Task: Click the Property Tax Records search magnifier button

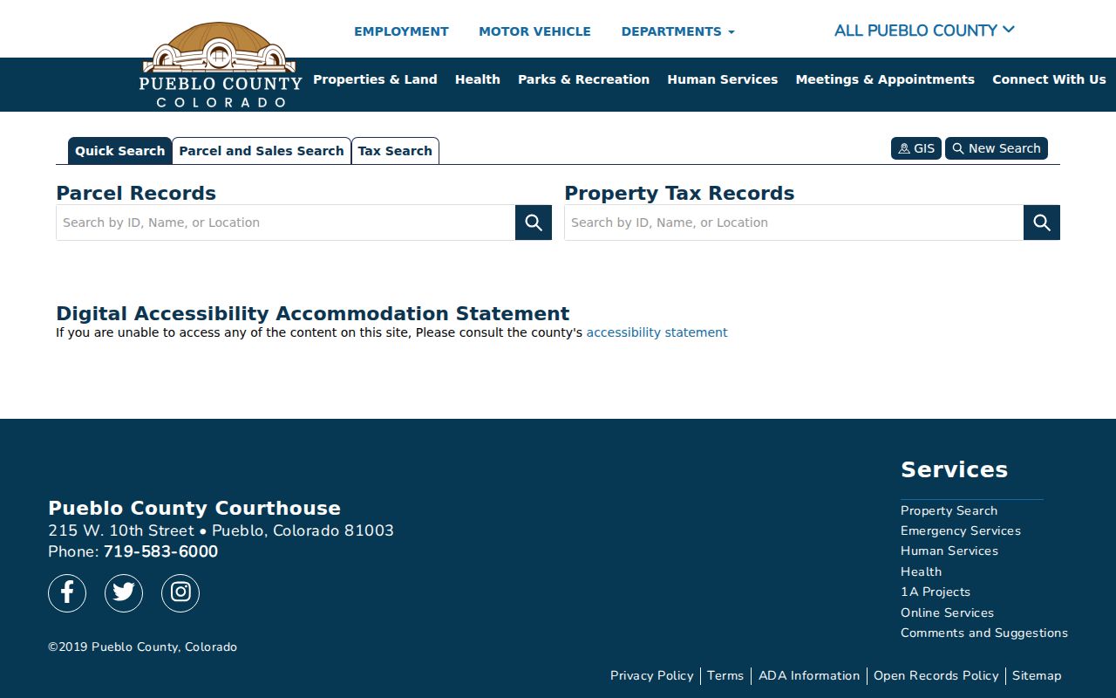Action: coord(1042,222)
